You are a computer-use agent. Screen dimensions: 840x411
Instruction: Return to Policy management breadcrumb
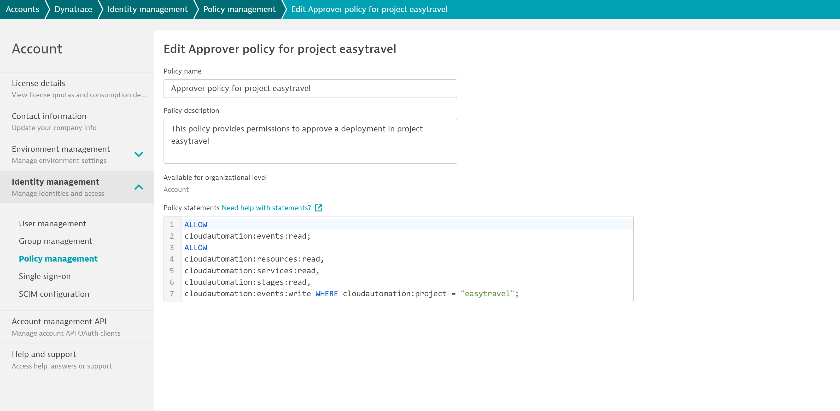[239, 9]
